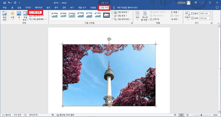Expand the arrow next to 그림 원래대로
Screen dimensions: 221x117
[x=46, y=19]
